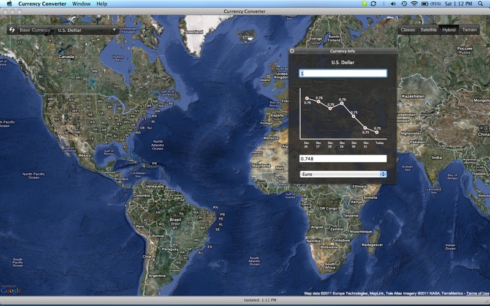The width and height of the screenshot is (490, 306).
Task: Open Spotlight search magnifier icon
Action: click(x=480, y=4)
